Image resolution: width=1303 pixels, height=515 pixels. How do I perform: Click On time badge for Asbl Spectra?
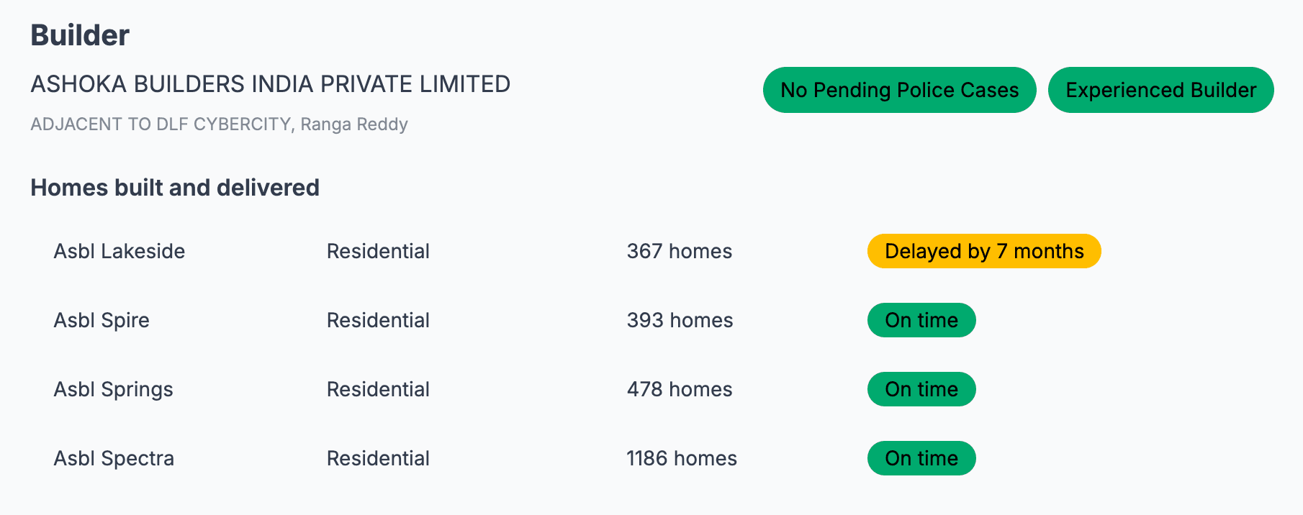click(921, 458)
